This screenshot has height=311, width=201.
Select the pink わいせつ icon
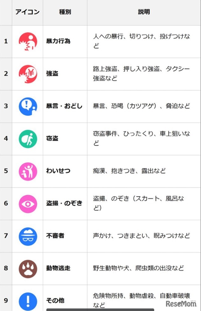point(28,171)
